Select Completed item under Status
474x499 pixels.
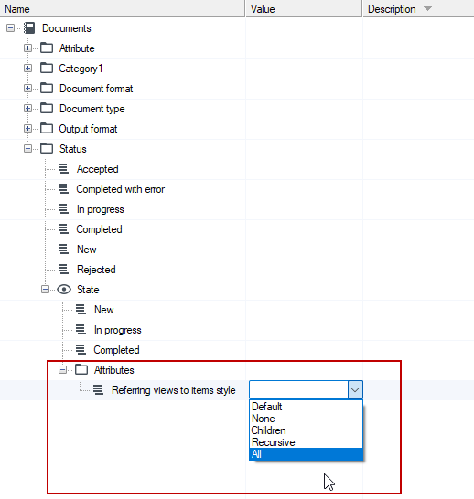tap(99, 229)
